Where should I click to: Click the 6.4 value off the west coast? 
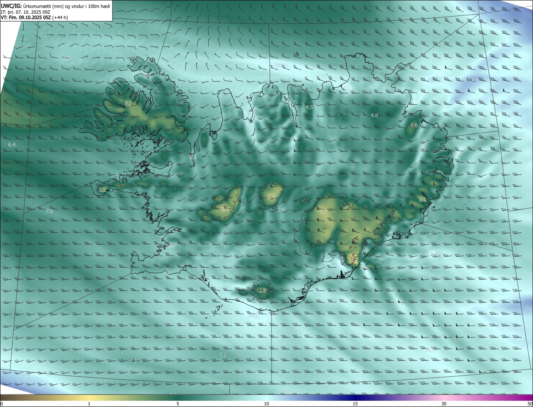[12, 144]
